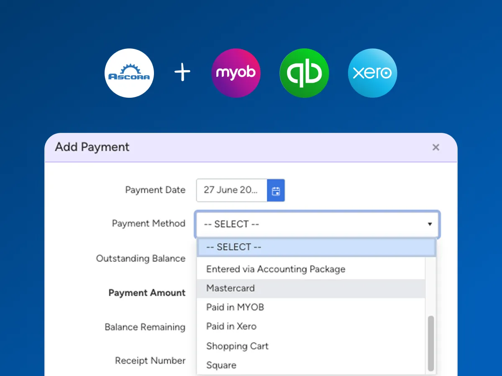The height and width of the screenshot is (376, 502).
Task: Select Paid in MYOB option
Action: [x=311, y=307]
